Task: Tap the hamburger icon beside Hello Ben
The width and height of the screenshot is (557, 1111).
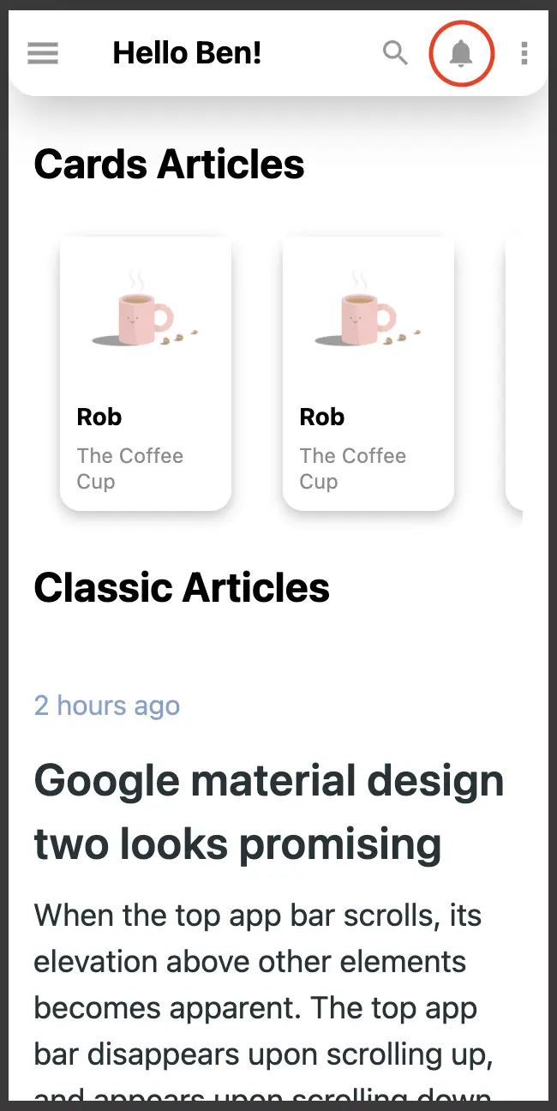Action: (x=42, y=52)
